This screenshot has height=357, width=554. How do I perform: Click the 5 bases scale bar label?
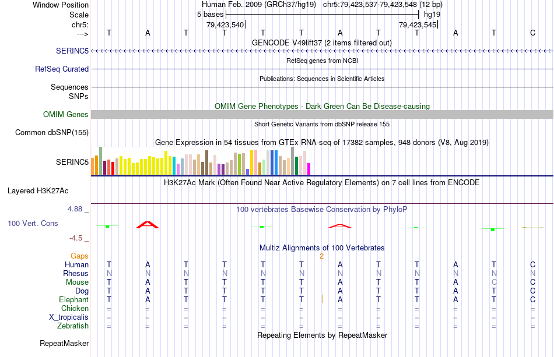click(210, 15)
